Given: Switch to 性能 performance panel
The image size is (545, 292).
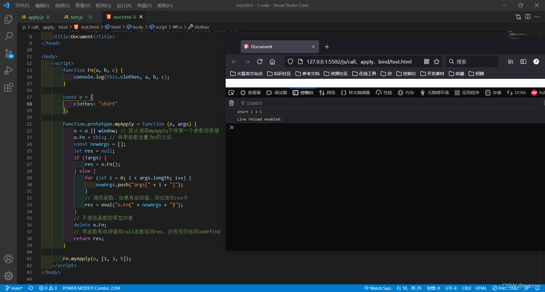Looking at the screenshot, I should (384, 93).
